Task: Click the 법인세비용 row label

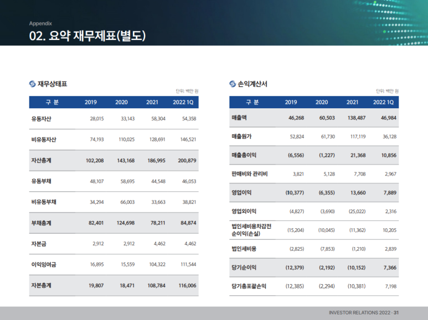Action: (244, 249)
